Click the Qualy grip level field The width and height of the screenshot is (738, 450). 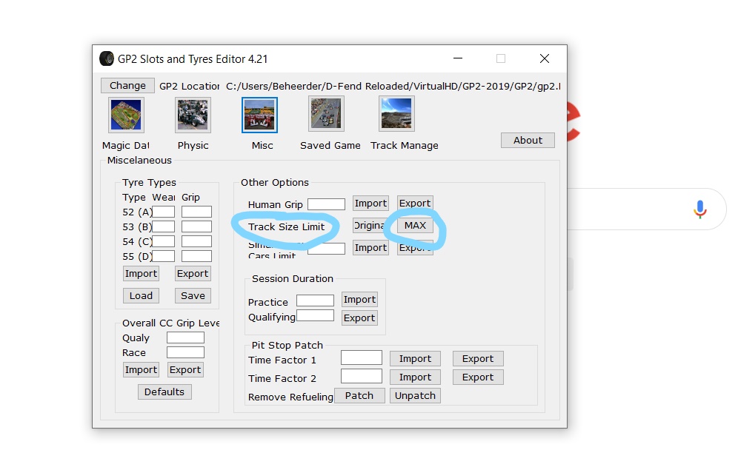point(185,337)
